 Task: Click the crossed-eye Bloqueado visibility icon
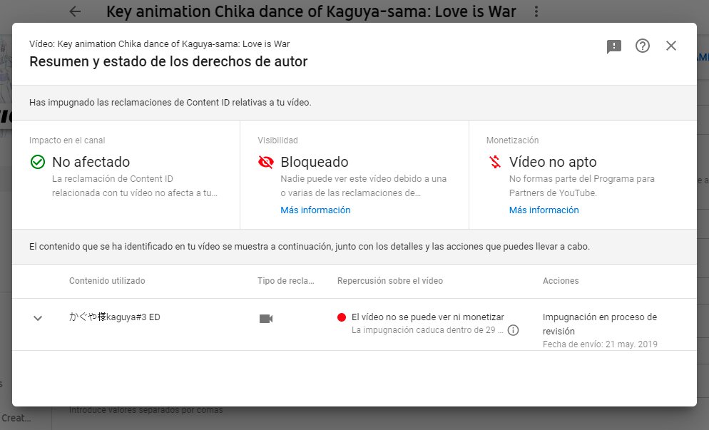point(266,162)
